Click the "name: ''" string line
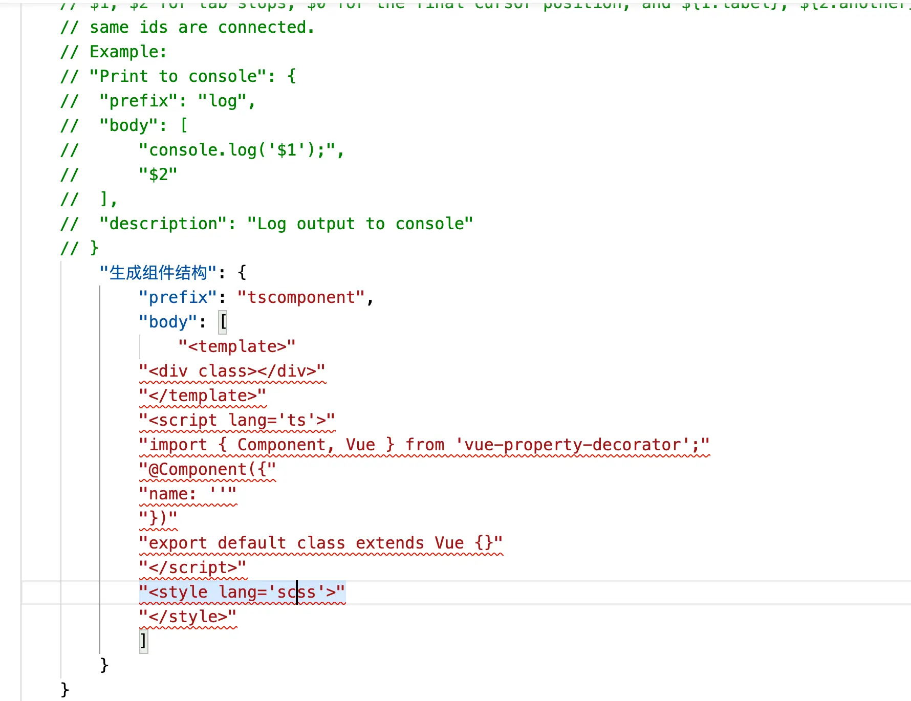Image resolution: width=911 pixels, height=701 pixels. 188,494
